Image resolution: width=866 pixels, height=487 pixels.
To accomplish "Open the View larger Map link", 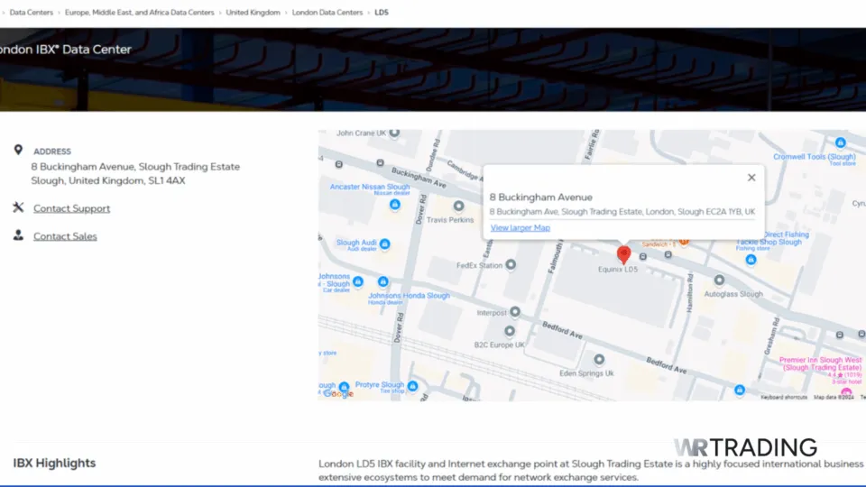I will pyautogui.click(x=520, y=228).
